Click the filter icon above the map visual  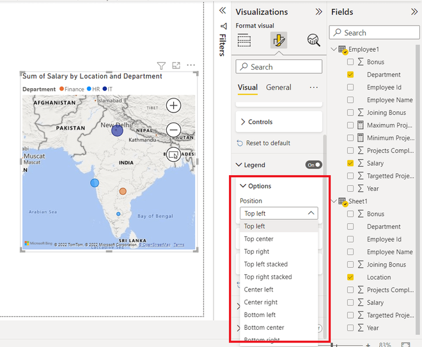[x=161, y=65]
